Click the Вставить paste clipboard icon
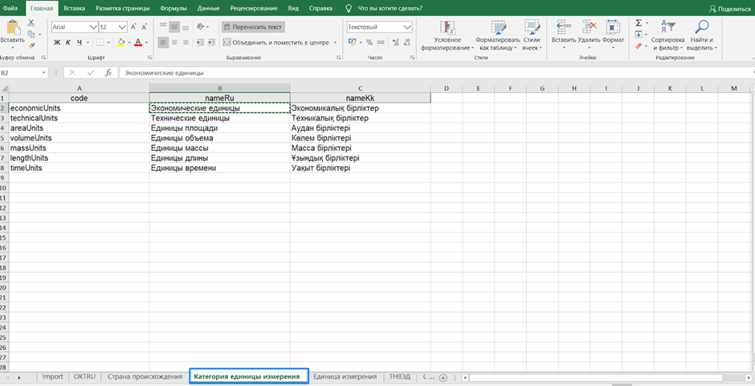This screenshot has height=386, width=755. pos(13,27)
